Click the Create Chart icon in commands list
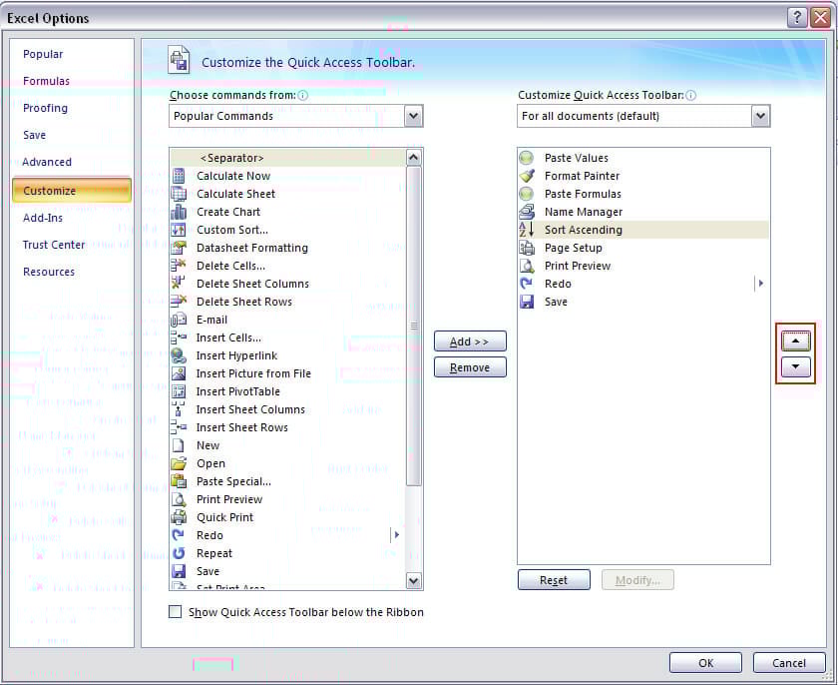 tap(179, 212)
